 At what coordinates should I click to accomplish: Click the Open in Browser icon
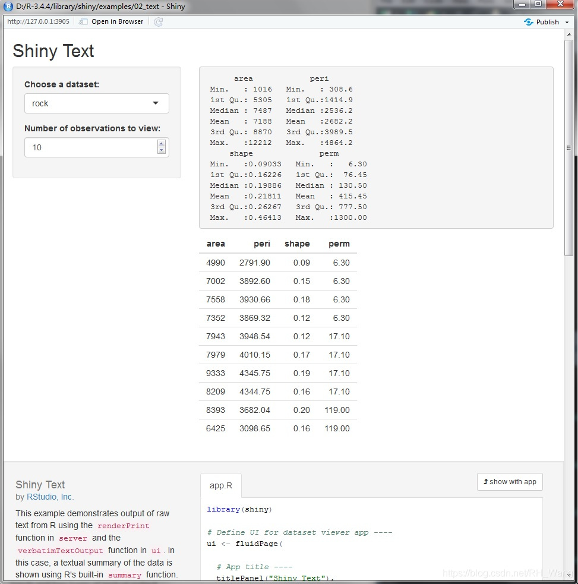tap(83, 21)
